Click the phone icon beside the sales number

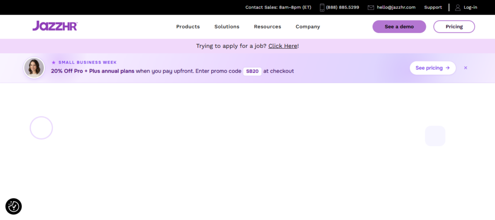pyautogui.click(x=322, y=7)
